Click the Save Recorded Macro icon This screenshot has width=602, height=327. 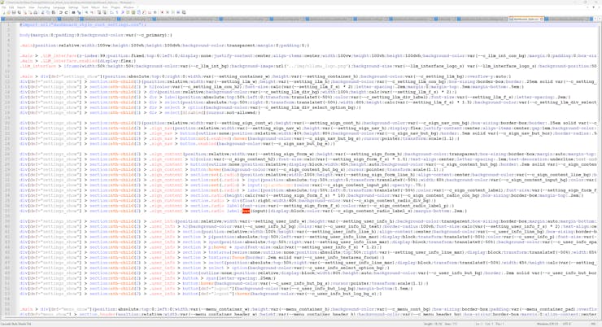[184, 12]
